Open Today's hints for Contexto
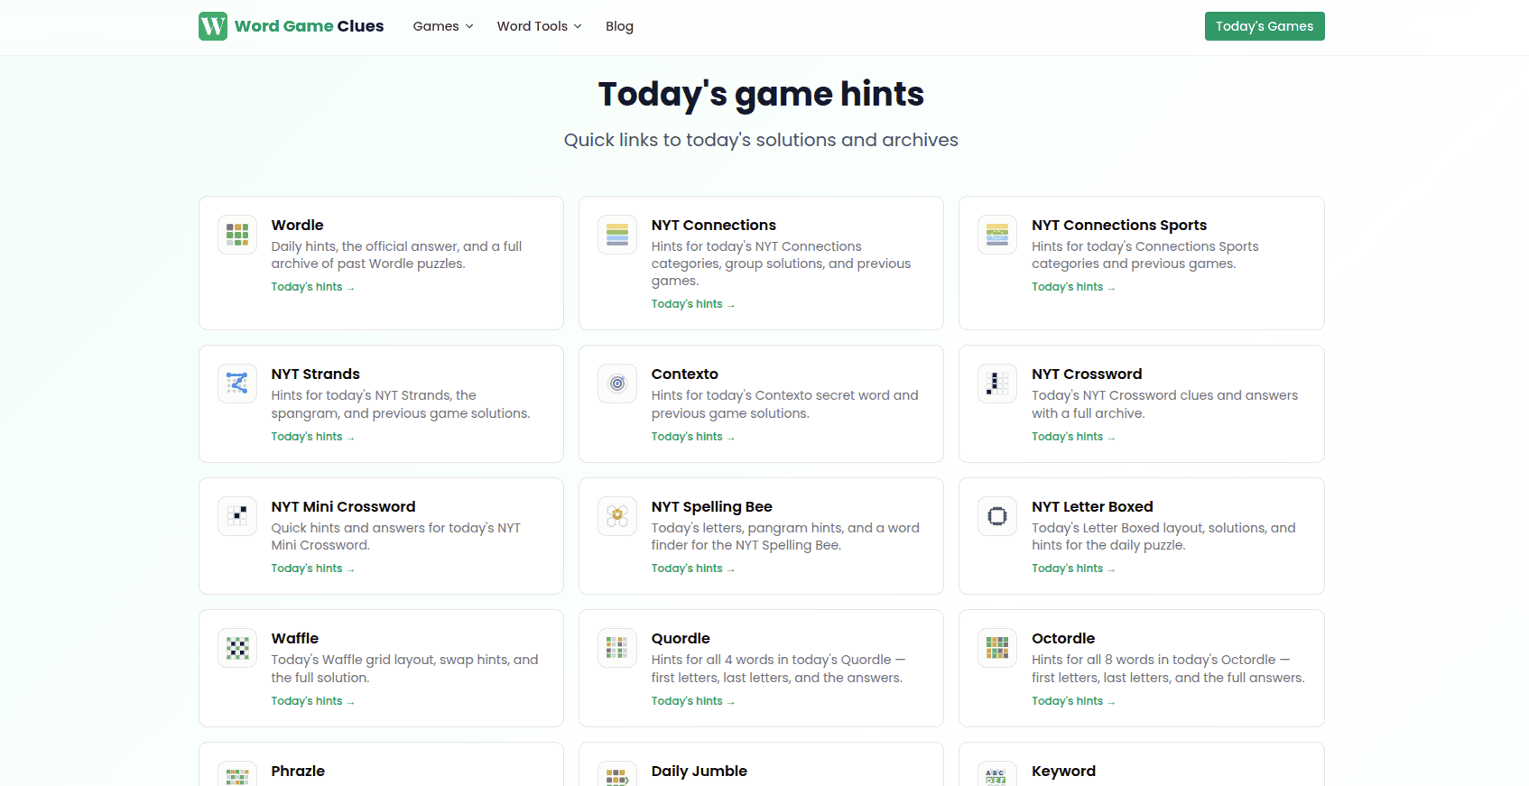Screen dimensions: 1529x786 tap(692, 437)
